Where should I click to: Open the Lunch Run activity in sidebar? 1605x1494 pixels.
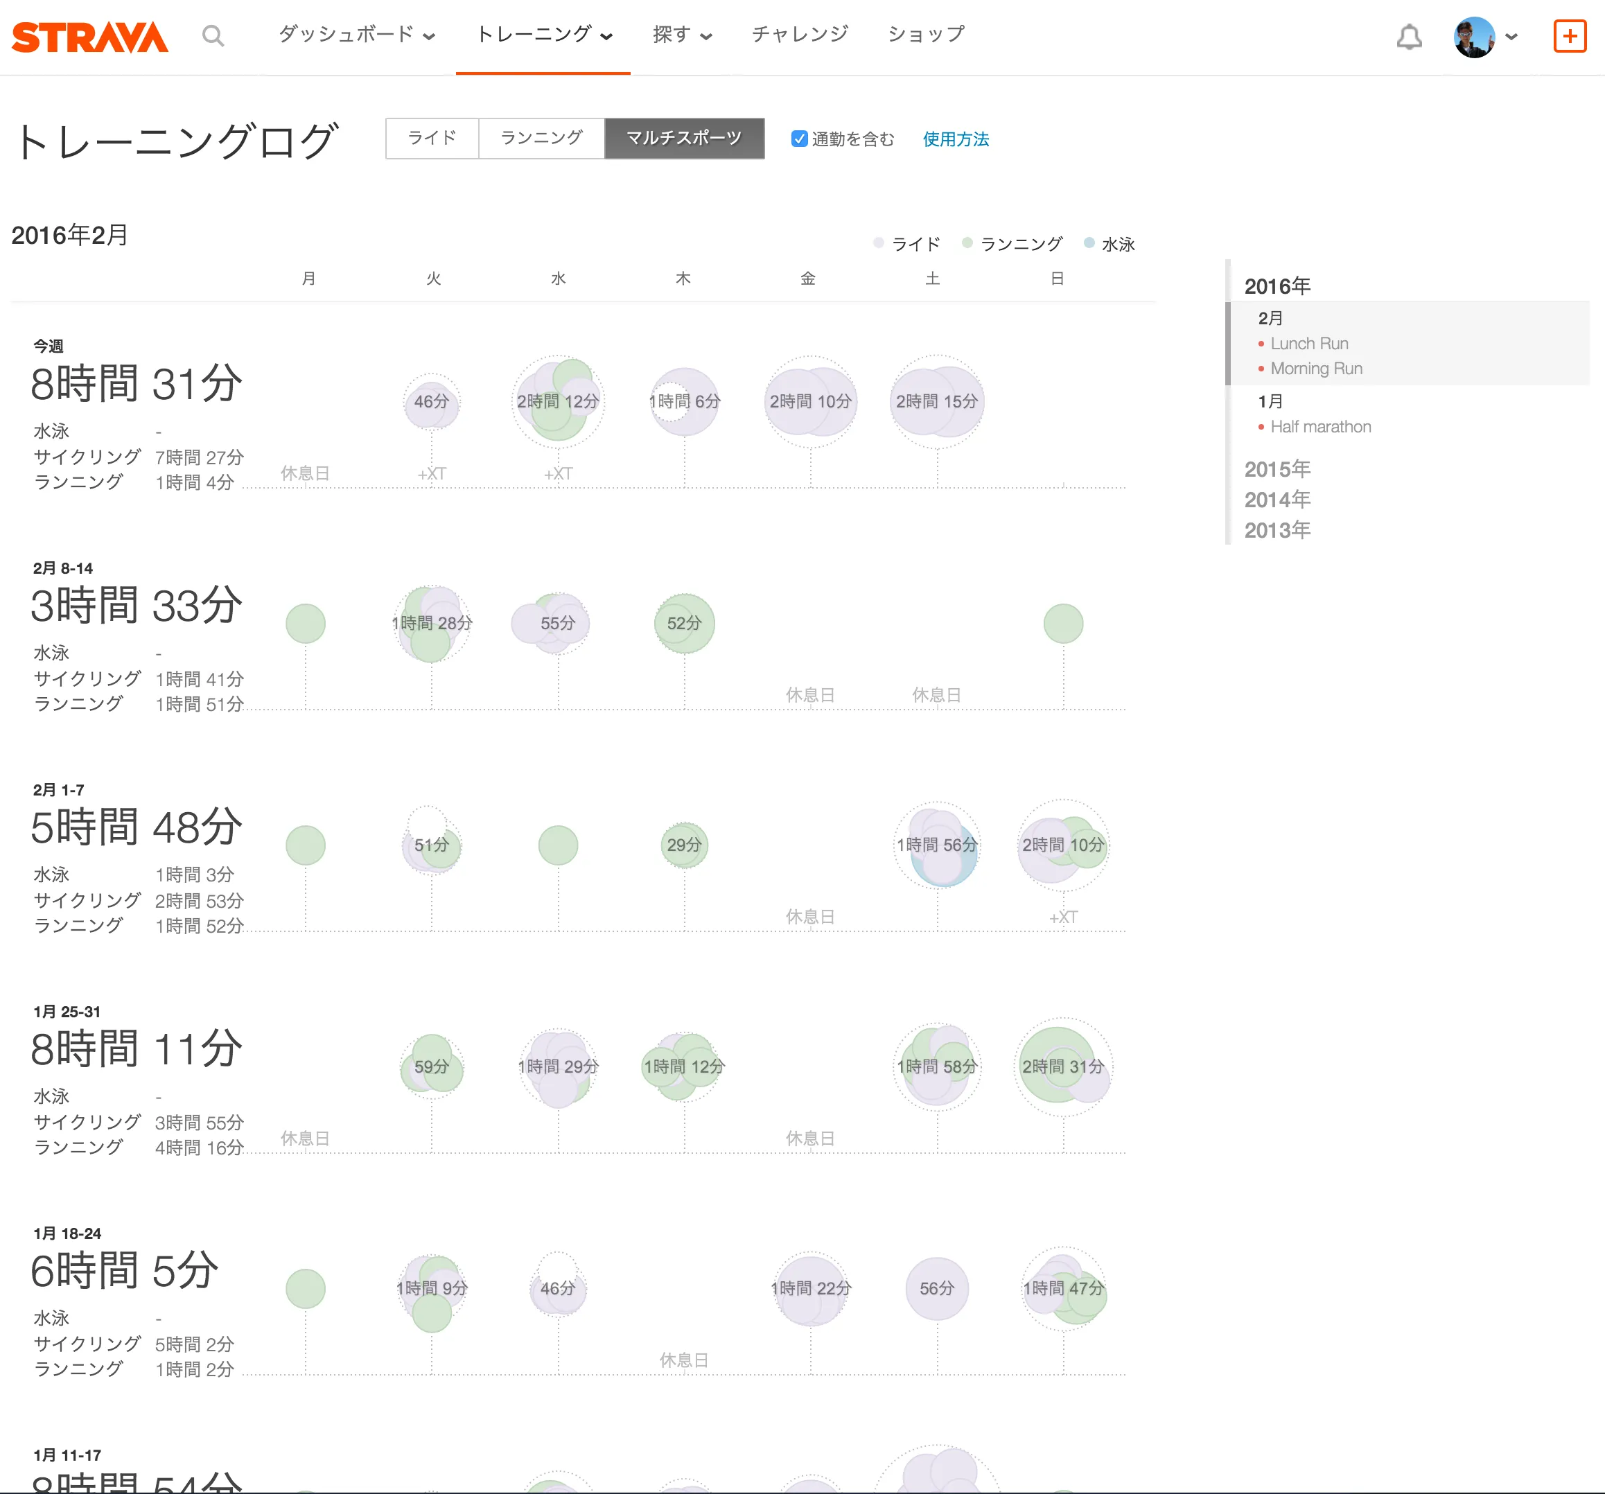1310,343
